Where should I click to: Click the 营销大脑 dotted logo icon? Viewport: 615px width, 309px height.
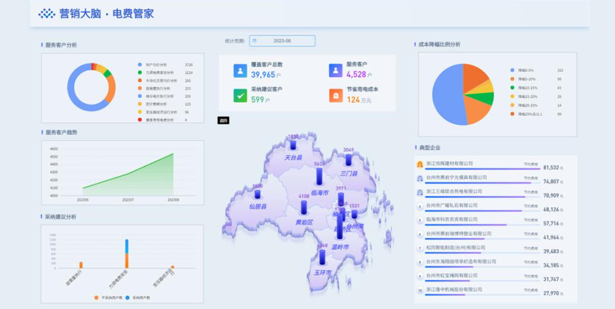[46, 14]
